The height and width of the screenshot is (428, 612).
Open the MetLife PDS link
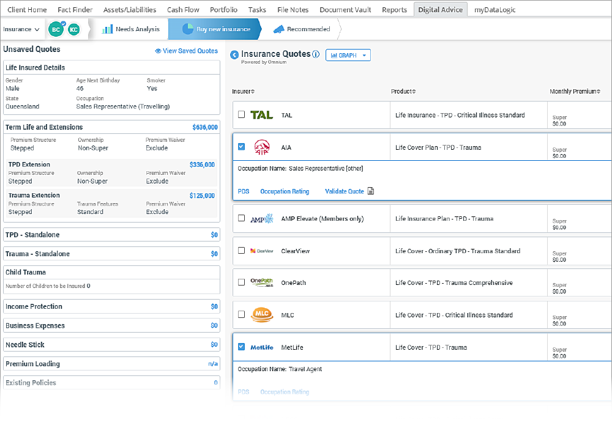point(244,392)
